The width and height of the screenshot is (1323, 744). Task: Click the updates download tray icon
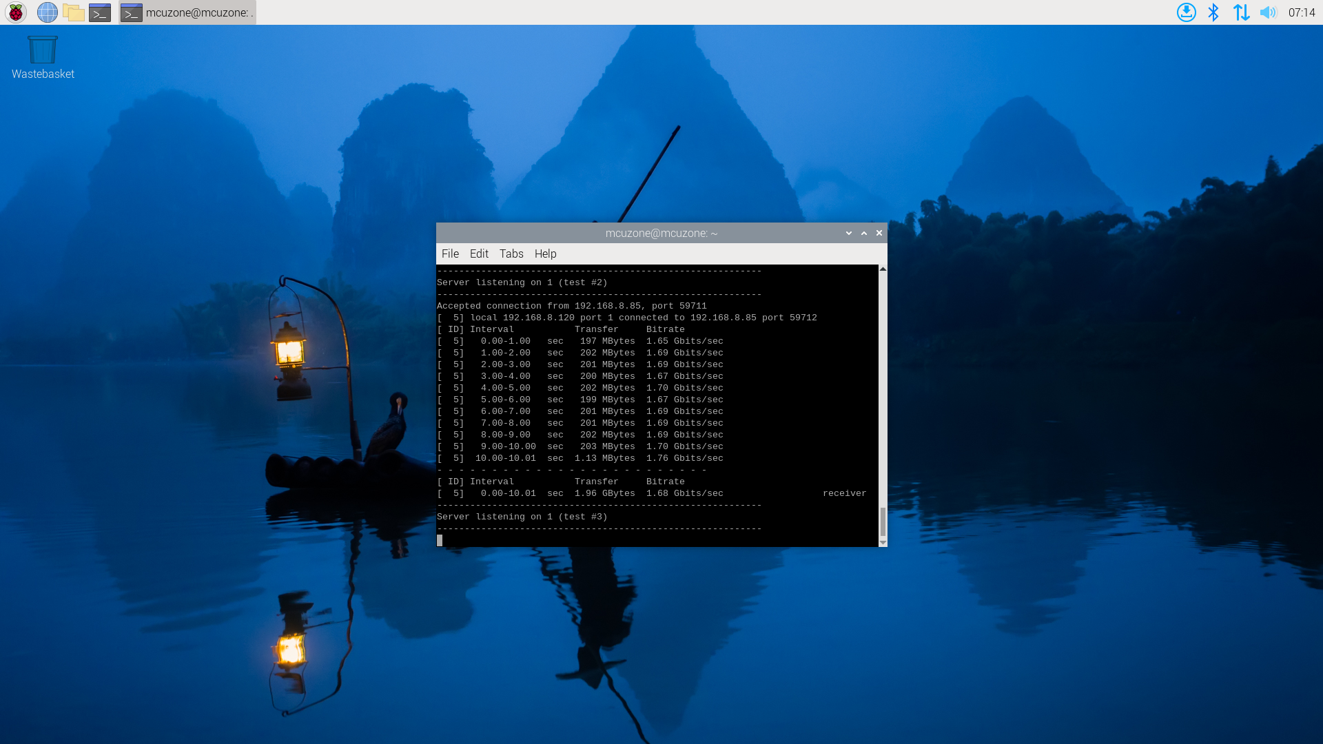pyautogui.click(x=1186, y=12)
